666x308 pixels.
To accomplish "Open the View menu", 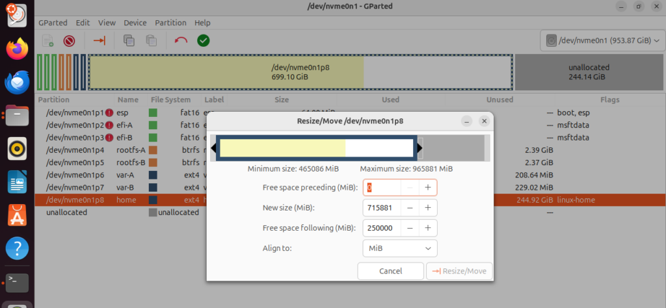I will pyautogui.click(x=107, y=23).
